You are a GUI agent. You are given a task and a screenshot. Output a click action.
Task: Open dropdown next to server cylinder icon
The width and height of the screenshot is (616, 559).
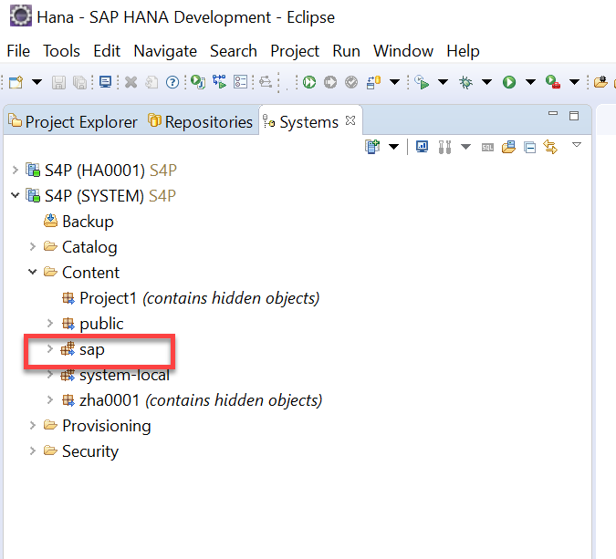394,82
